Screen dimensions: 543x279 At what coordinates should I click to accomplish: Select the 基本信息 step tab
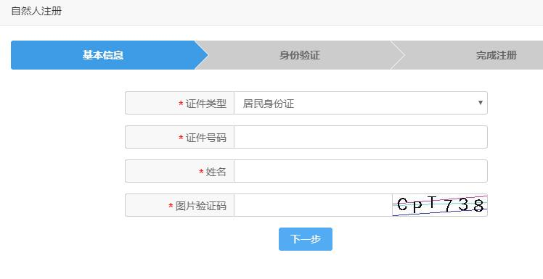click(103, 55)
